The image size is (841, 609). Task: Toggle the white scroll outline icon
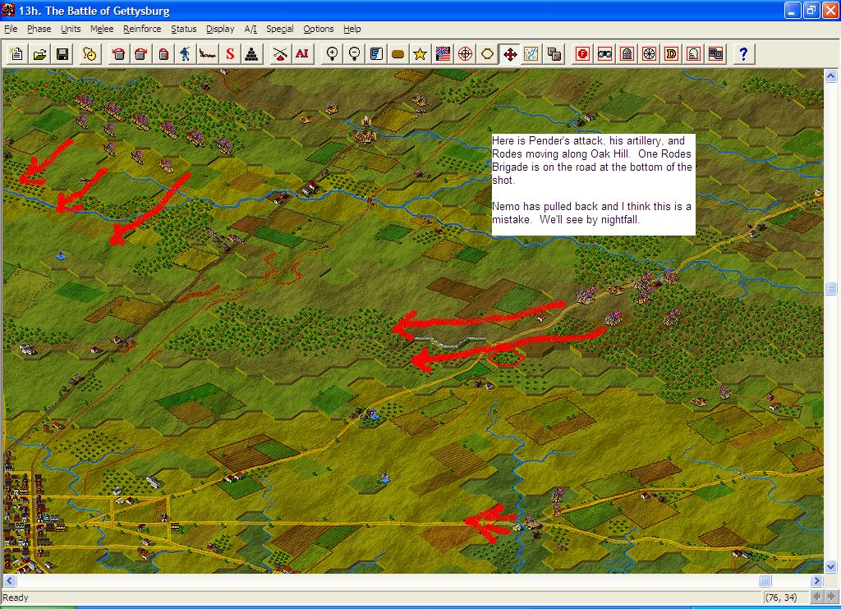click(693, 53)
